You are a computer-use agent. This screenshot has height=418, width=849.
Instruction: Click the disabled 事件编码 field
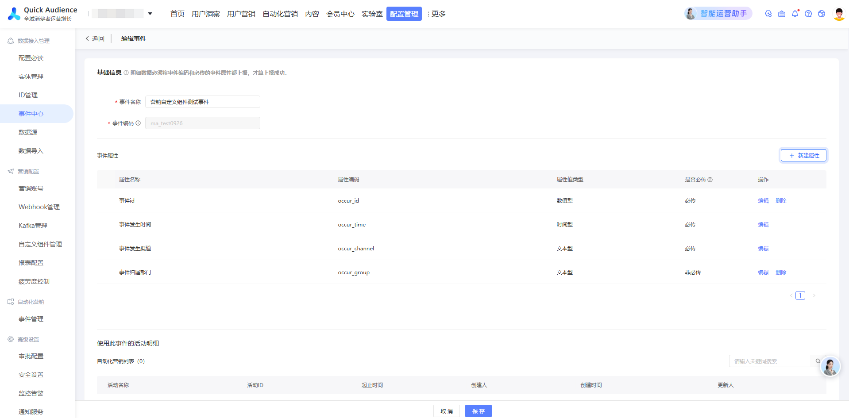(x=203, y=123)
